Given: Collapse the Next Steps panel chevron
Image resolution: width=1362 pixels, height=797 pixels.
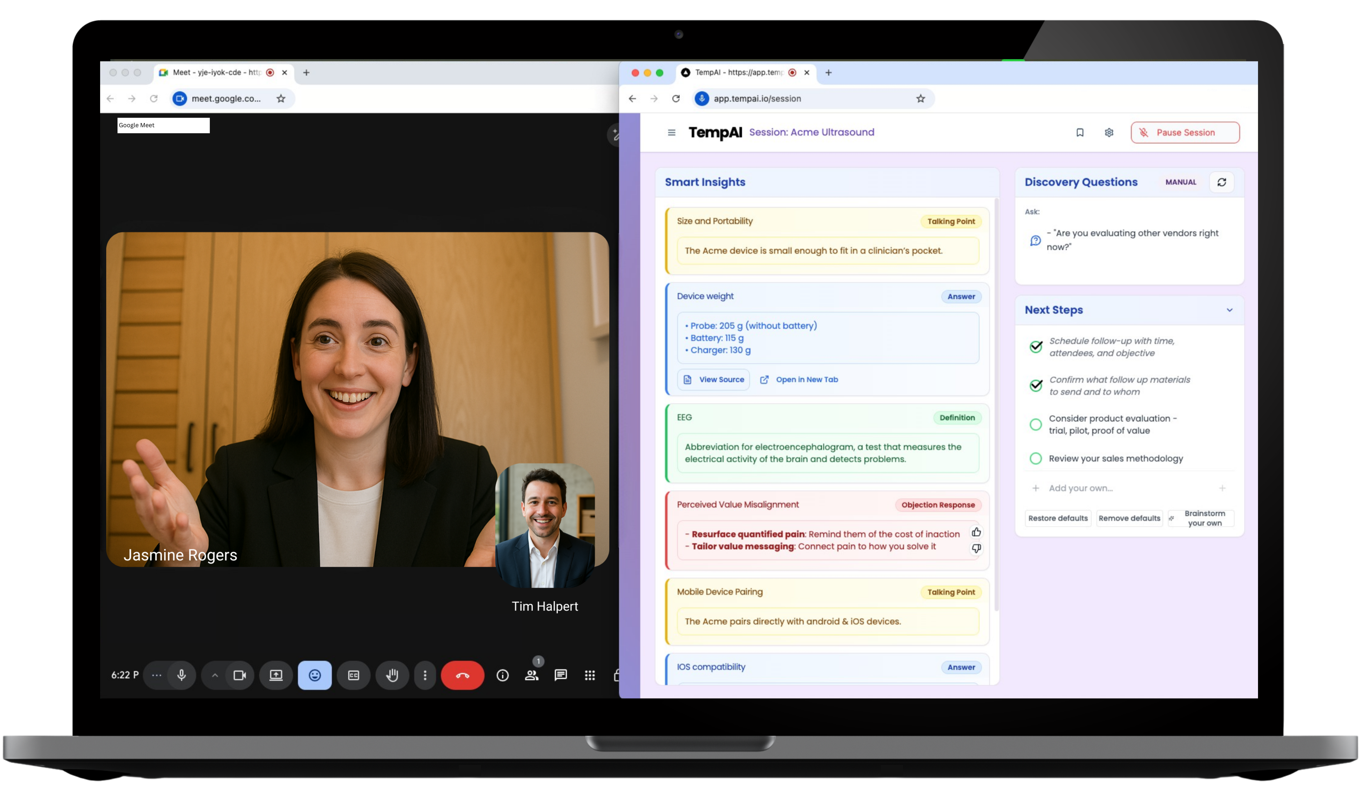Looking at the screenshot, I should [x=1230, y=310].
